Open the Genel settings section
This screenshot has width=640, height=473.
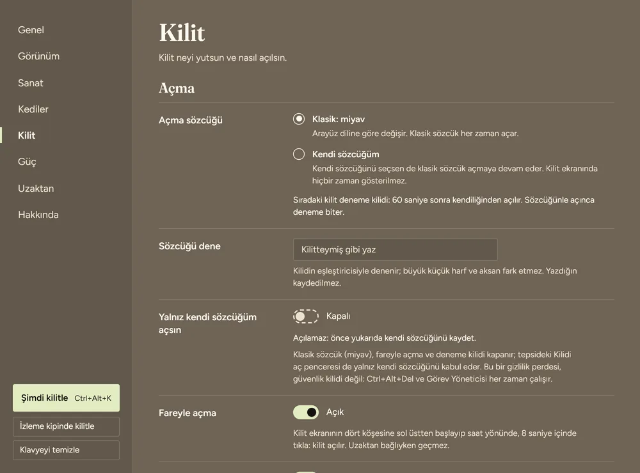point(31,30)
